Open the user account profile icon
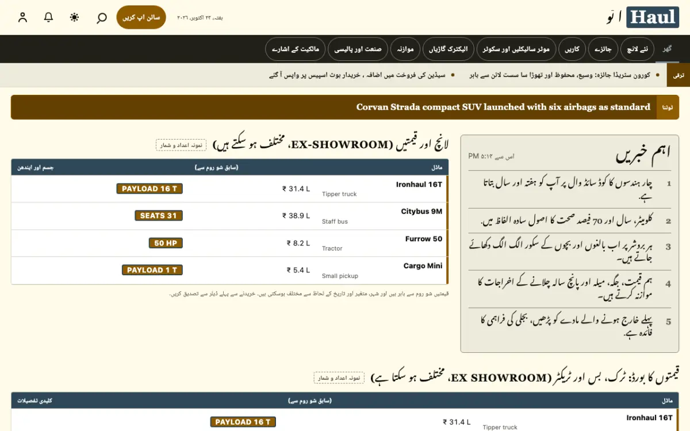690x431 pixels. tap(22, 17)
